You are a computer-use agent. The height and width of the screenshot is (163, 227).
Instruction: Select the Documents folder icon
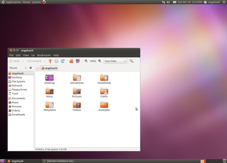(77, 77)
